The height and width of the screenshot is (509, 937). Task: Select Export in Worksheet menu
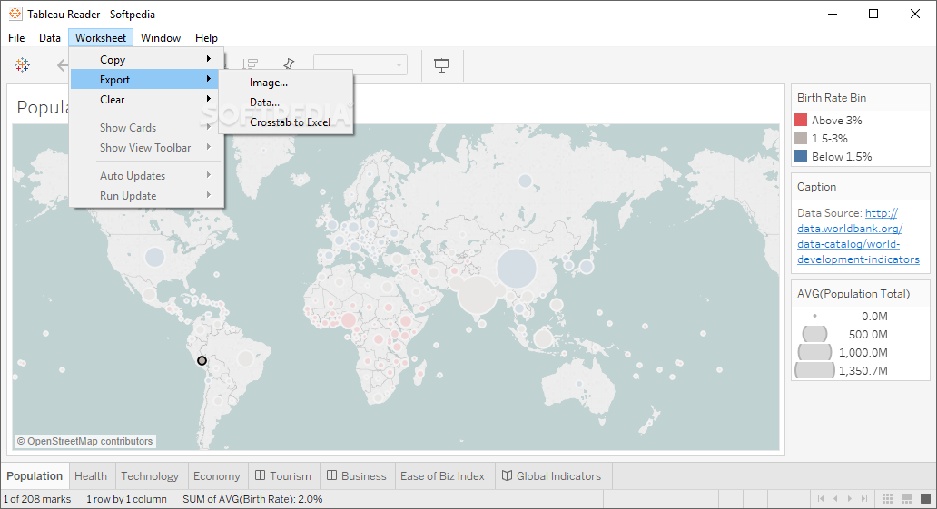(144, 80)
